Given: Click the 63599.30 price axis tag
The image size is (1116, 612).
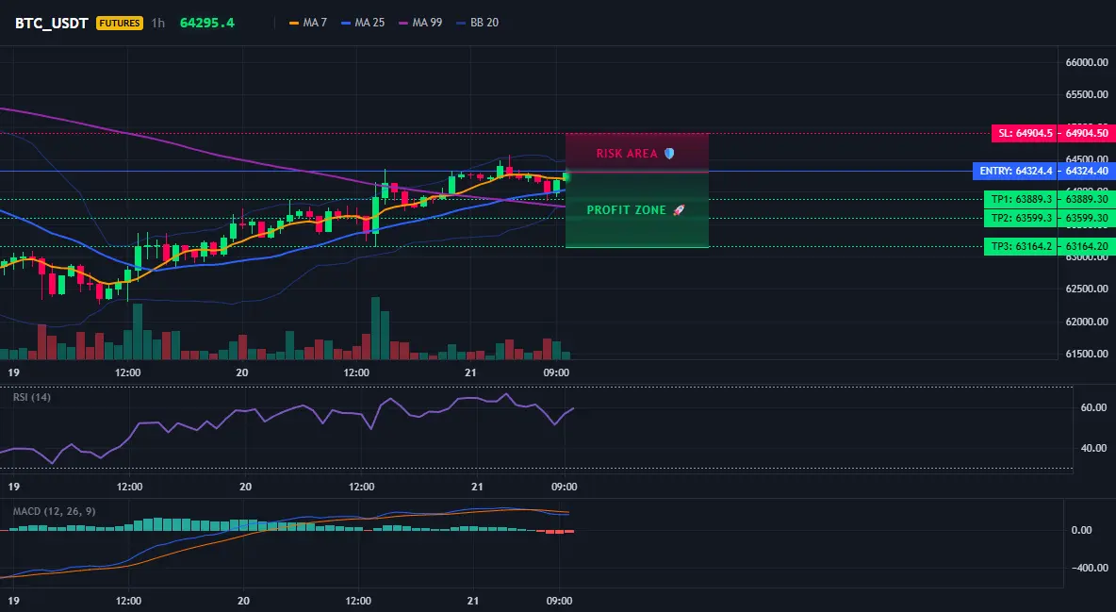Looking at the screenshot, I should (x=1087, y=218).
